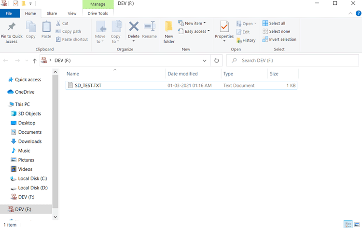Click the Pin to Quick access icon

tap(12, 27)
